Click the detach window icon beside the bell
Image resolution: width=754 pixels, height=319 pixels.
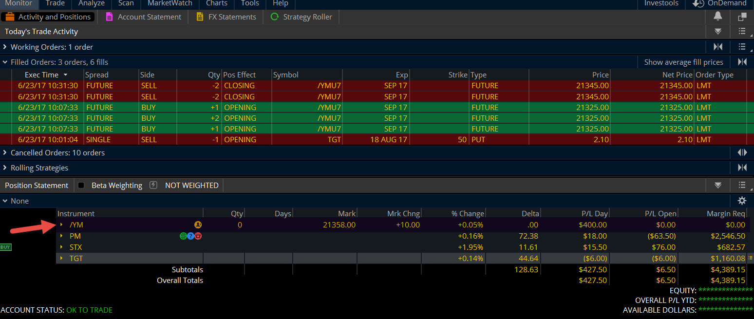click(x=742, y=17)
